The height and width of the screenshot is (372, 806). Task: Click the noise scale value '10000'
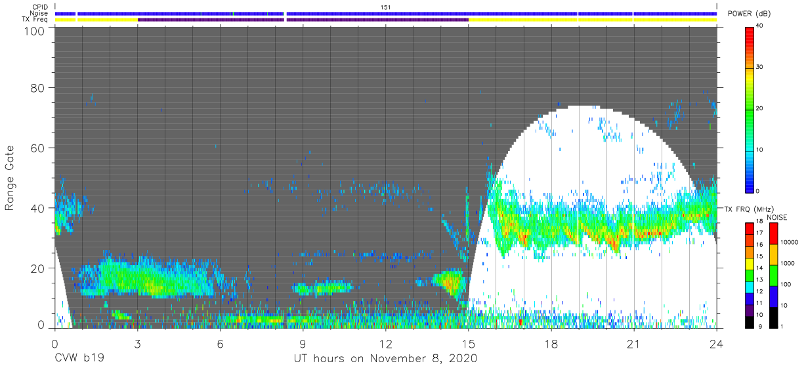click(x=789, y=243)
